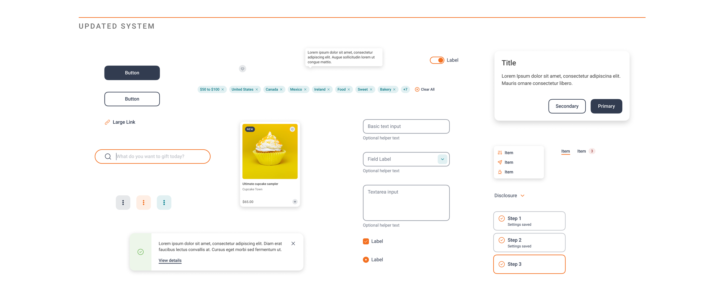
Task: Turn off the orange Label toggle switch
Action: 437,60
